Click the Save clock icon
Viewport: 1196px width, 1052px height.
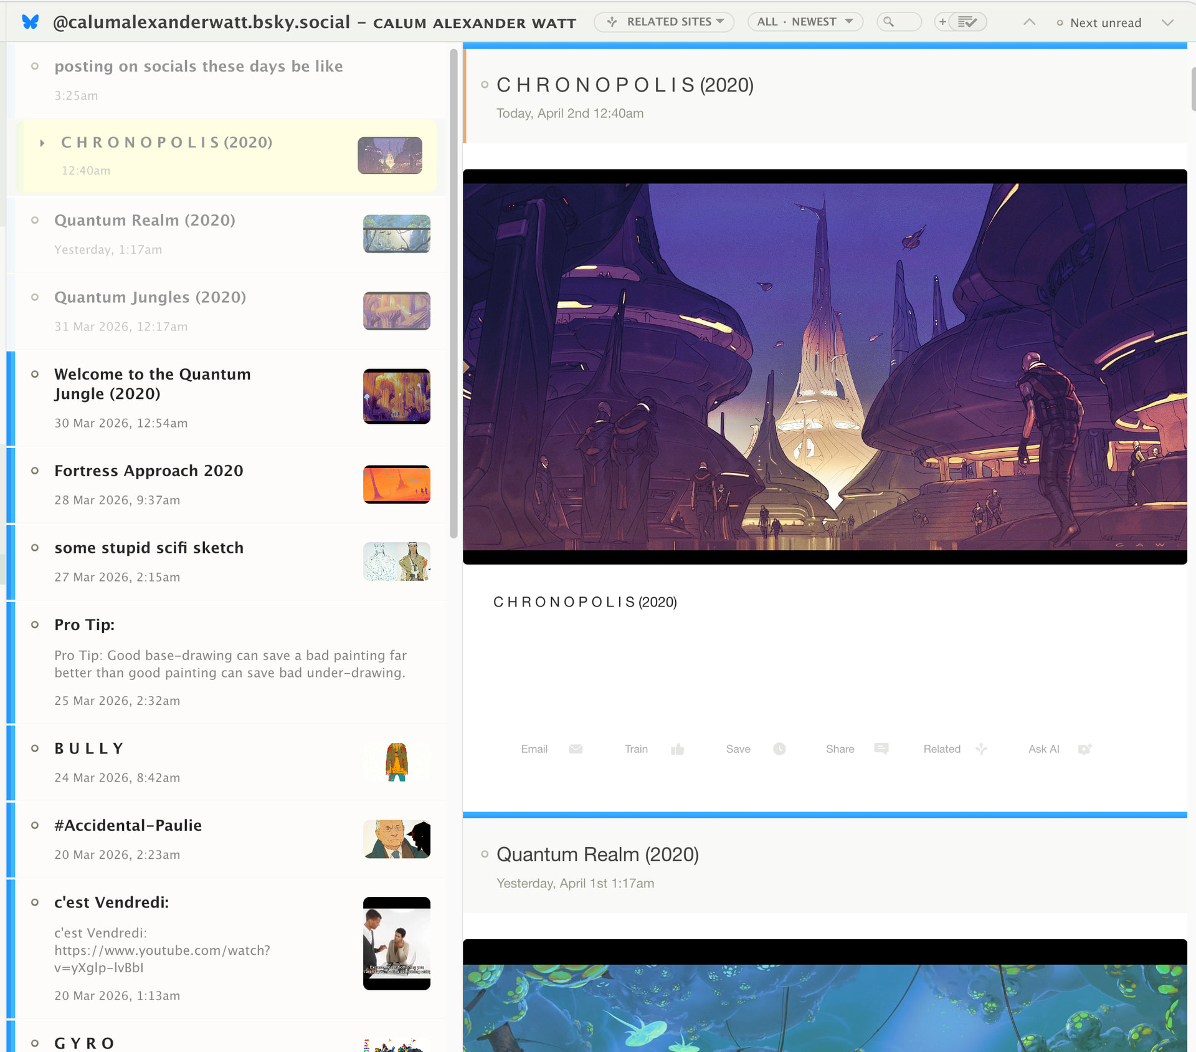pyautogui.click(x=779, y=749)
